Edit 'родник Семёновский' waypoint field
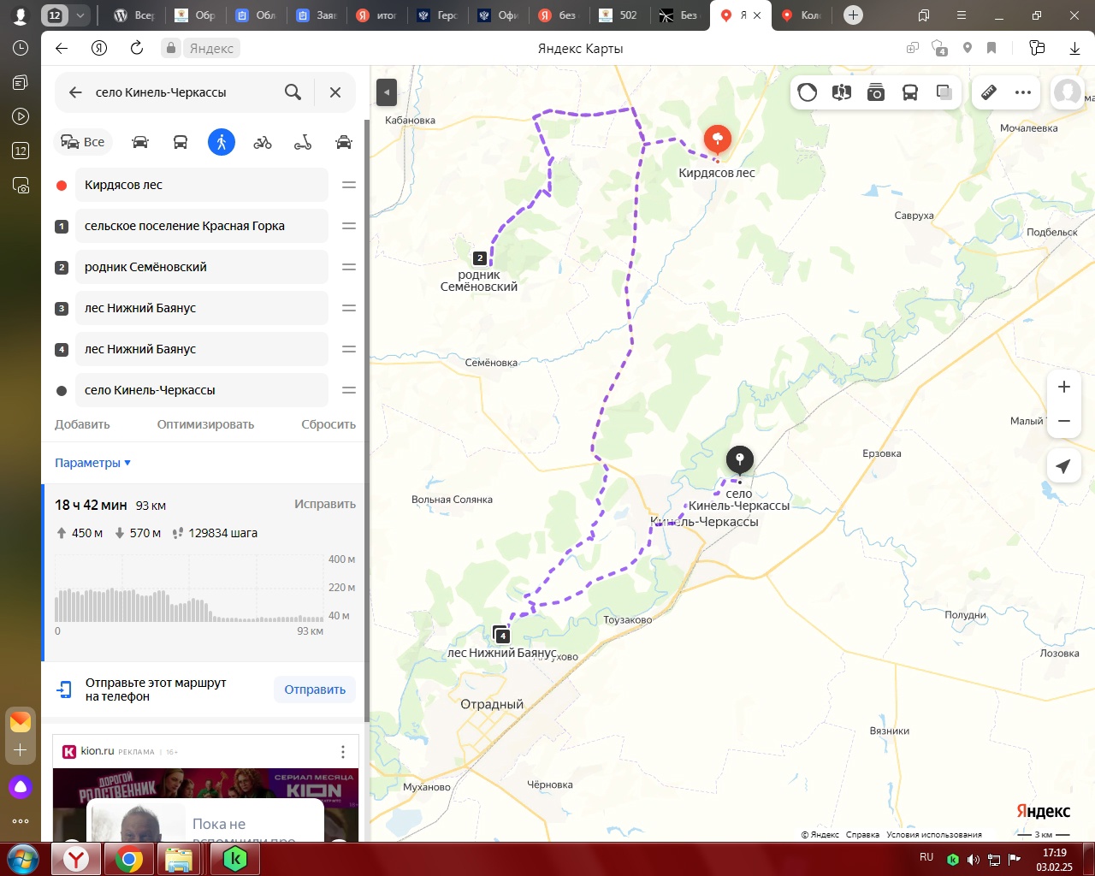This screenshot has width=1095, height=876. (202, 267)
